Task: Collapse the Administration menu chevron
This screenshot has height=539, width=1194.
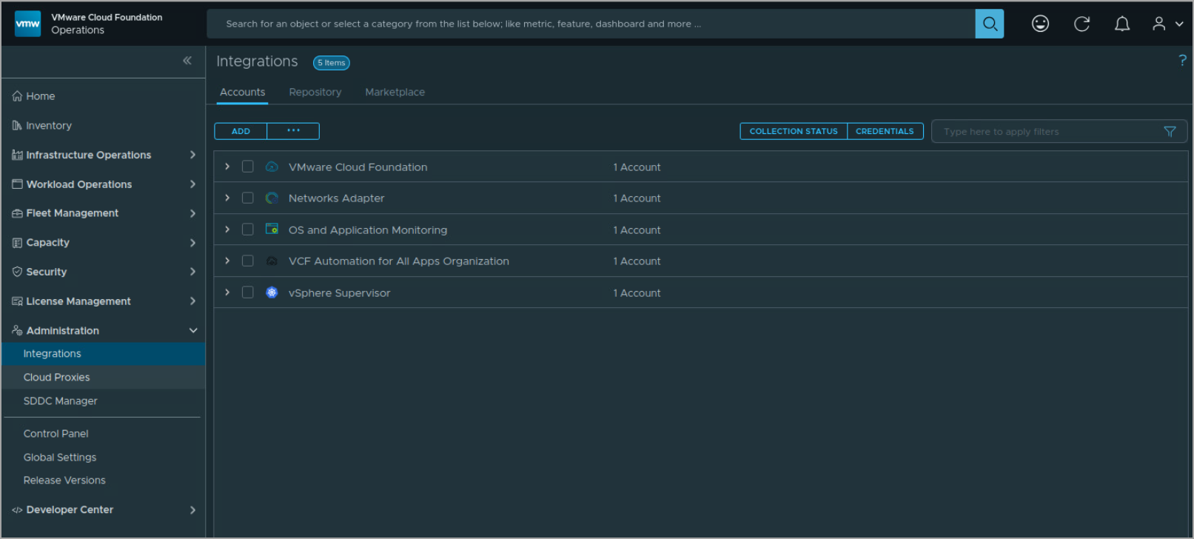Action: (x=193, y=330)
